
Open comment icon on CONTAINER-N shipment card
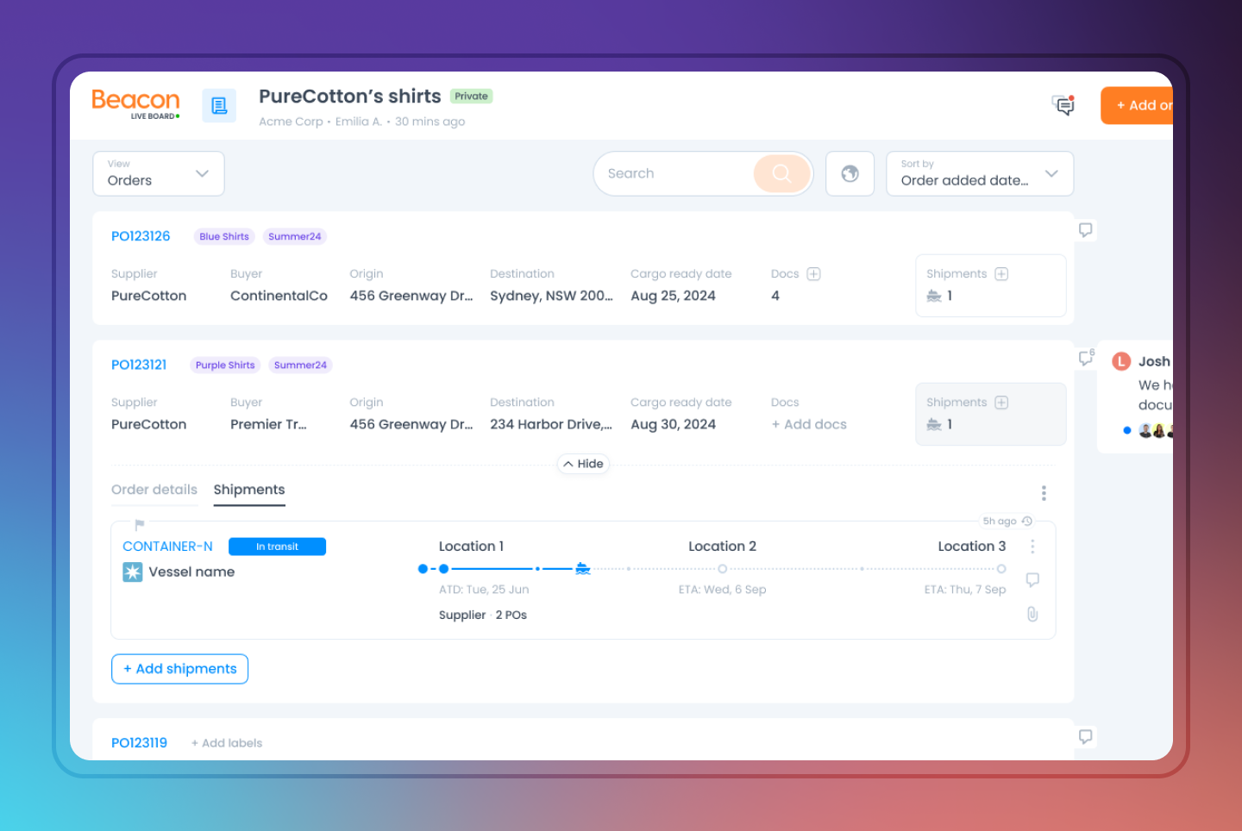(x=1032, y=580)
